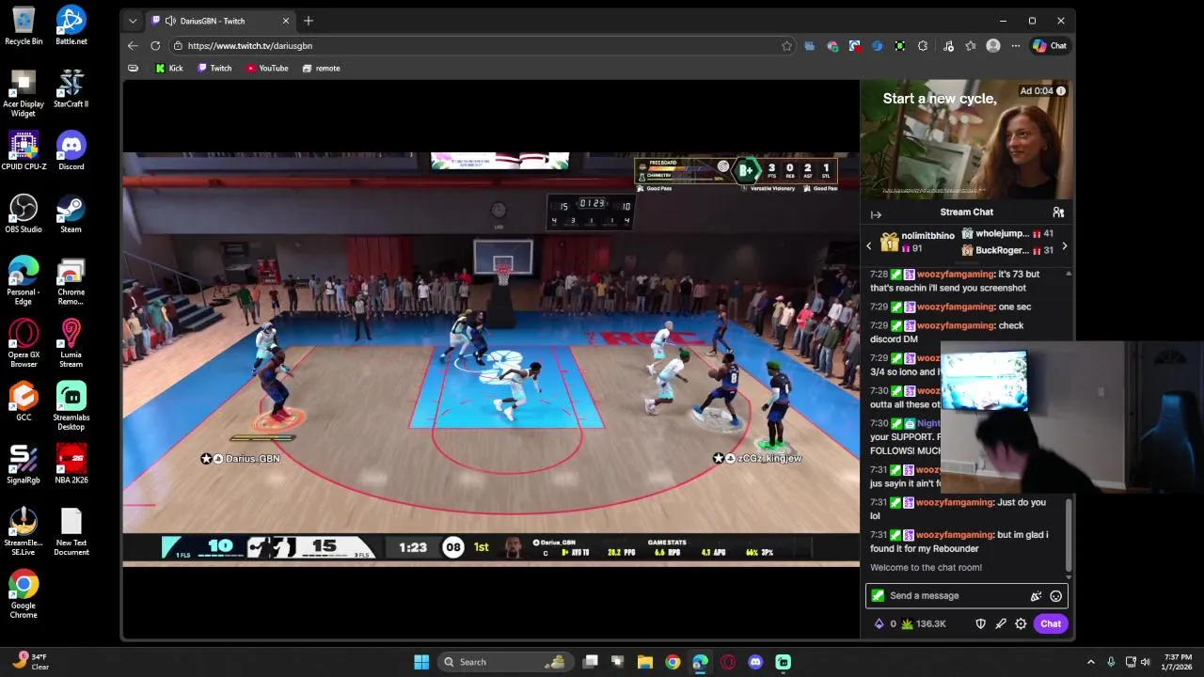Open the Recycle Bin desktop icon

click(x=24, y=25)
